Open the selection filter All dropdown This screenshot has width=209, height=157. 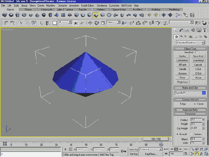(65, 22)
